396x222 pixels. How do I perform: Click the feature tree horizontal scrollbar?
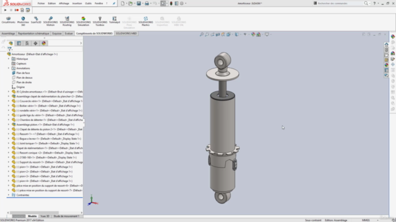(x=34, y=212)
